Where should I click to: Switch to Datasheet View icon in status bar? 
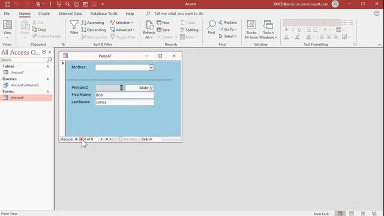coord(352,214)
